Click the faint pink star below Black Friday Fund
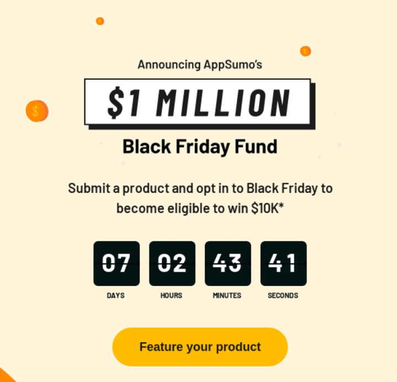 click(x=124, y=163)
